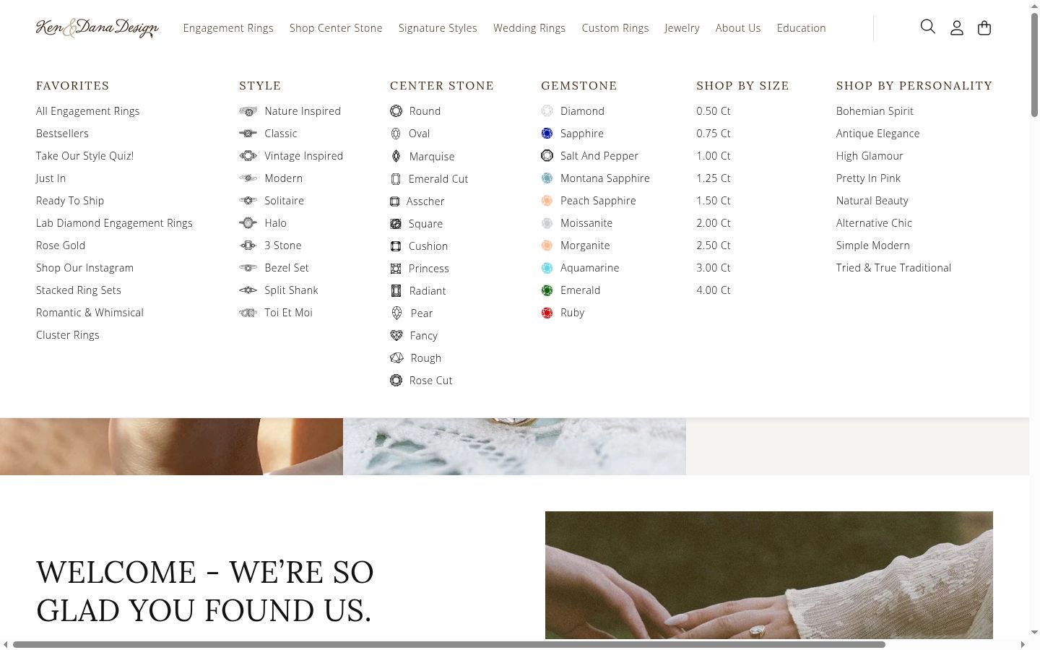Screen dimensions: 1040x650
Task: Select the Aquamarine gemstone swatch
Action: pos(547,268)
